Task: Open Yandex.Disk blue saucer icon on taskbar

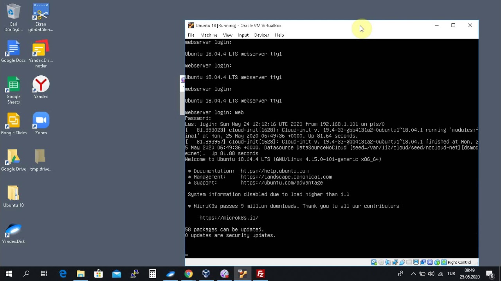Action: tap(171, 274)
